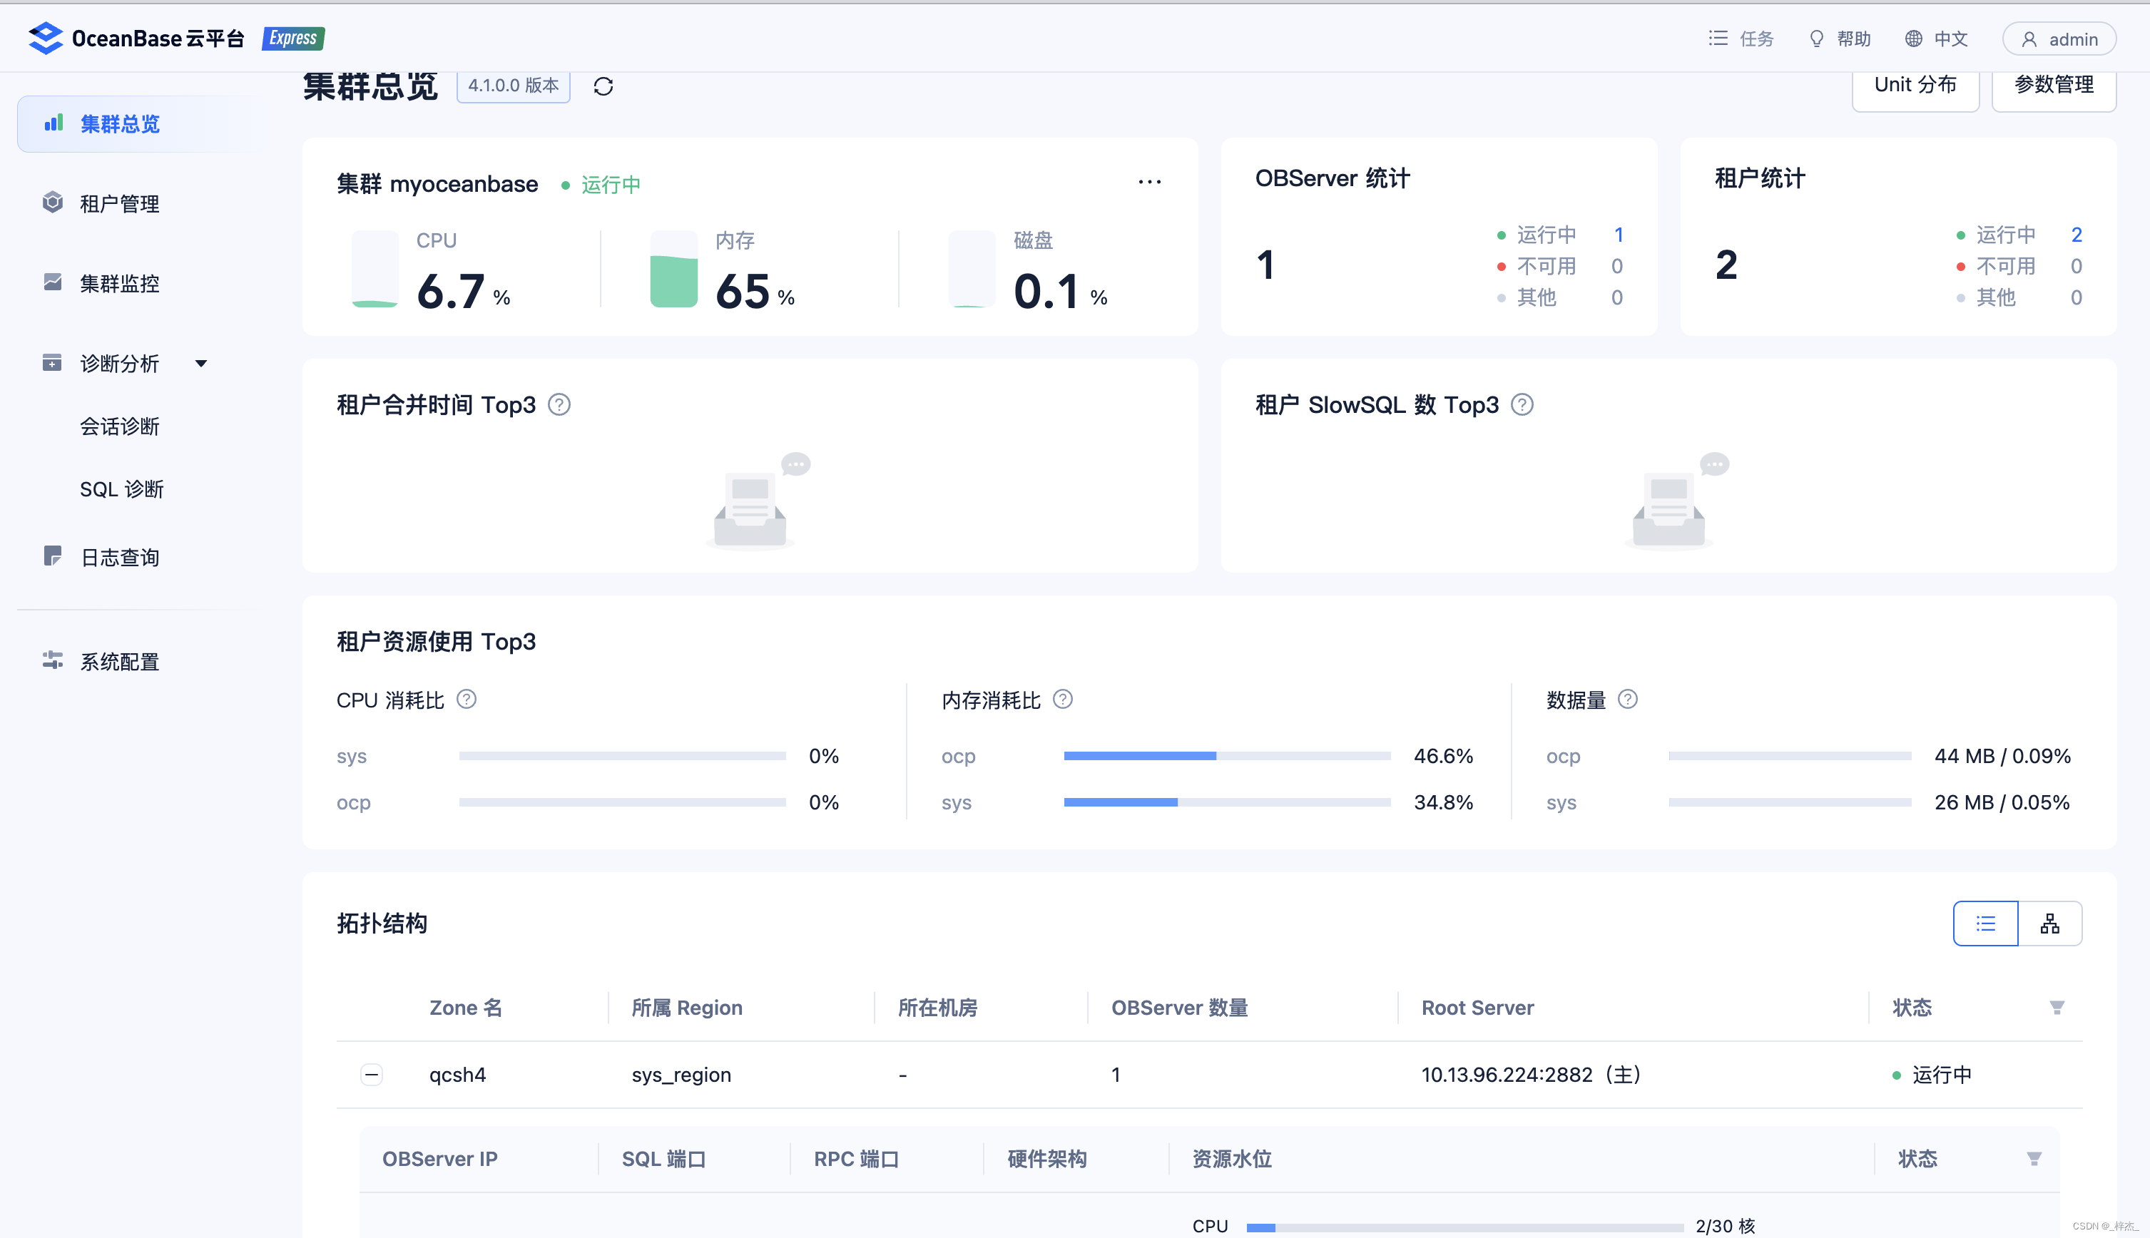Refresh the cluster overview with reload icon
The width and height of the screenshot is (2150, 1238).
pyautogui.click(x=603, y=86)
